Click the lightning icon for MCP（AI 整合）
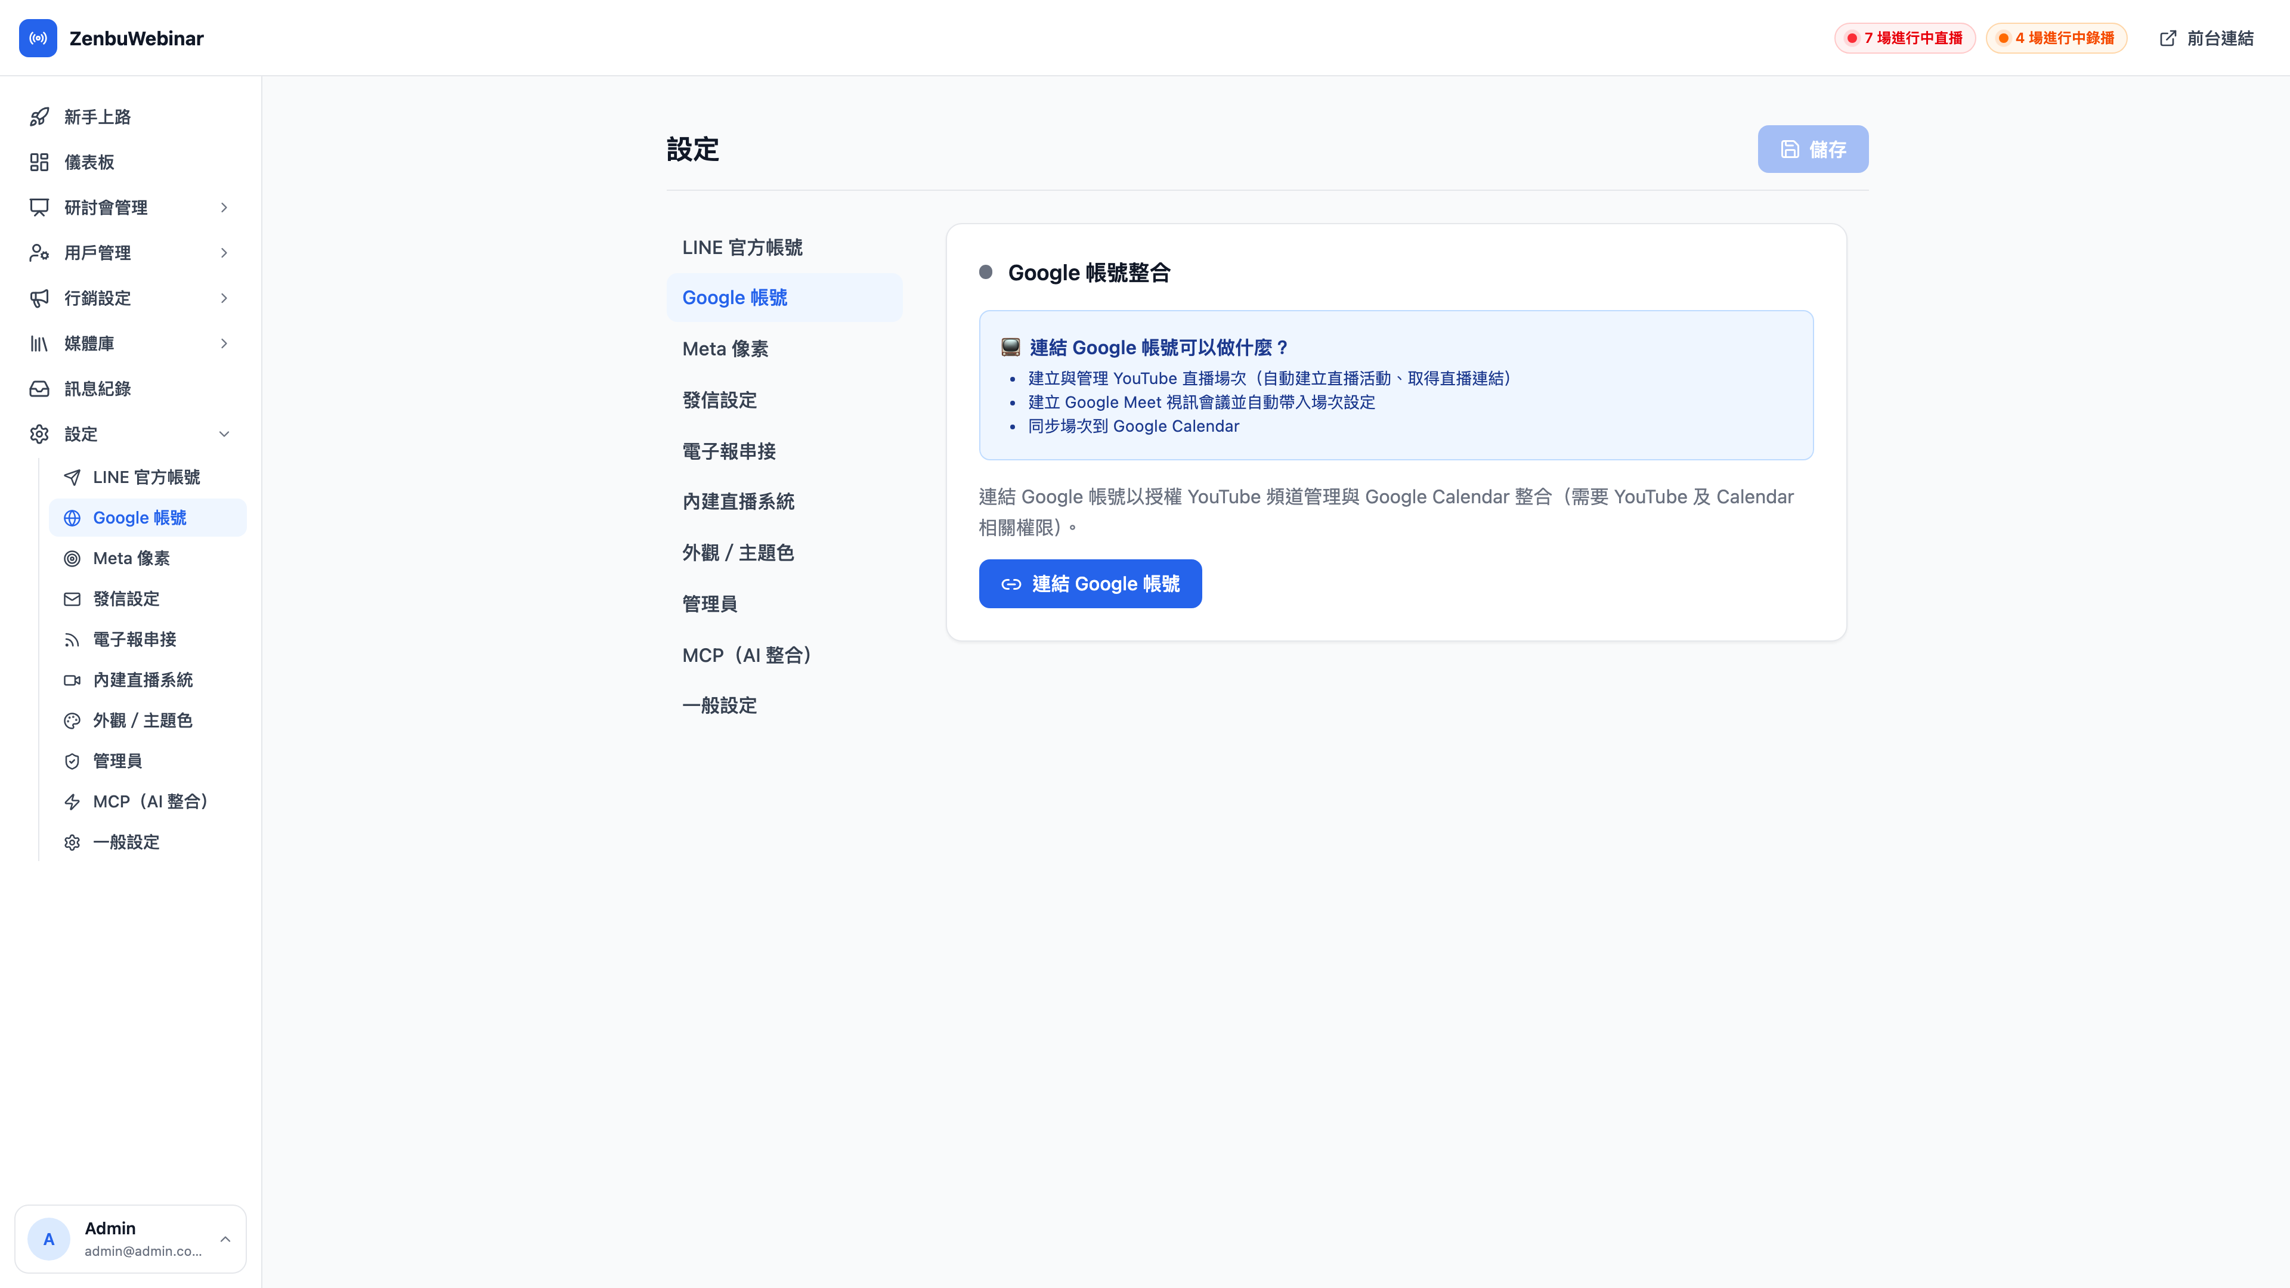This screenshot has height=1288, width=2290. [x=72, y=802]
